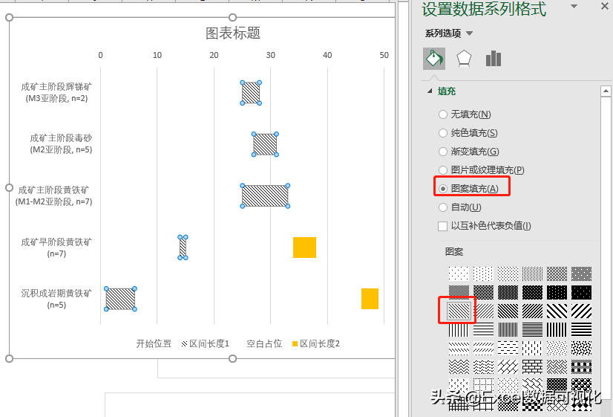This screenshot has height=417, width=613.
Task: Choose the 30% crosshatch pattern swatch
Action: (x=557, y=274)
